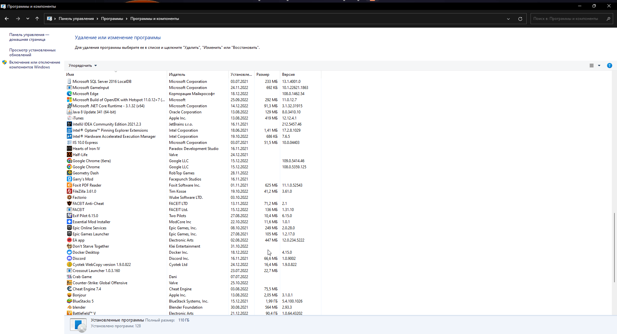617x334 pixels.
Task: Select the Half-Life icon
Action: [69, 155]
